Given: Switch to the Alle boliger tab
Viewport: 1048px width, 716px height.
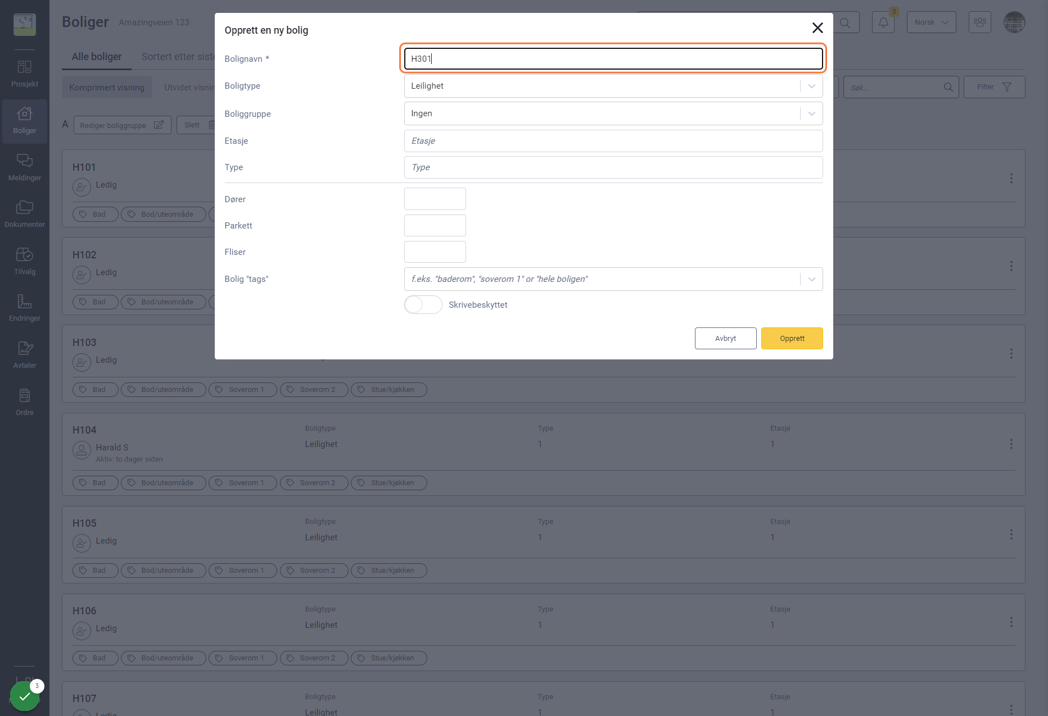Looking at the screenshot, I should (x=97, y=57).
